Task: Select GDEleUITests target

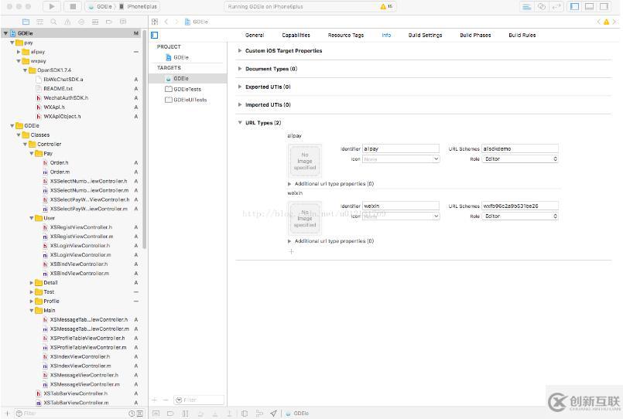Action: click(x=187, y=100)
